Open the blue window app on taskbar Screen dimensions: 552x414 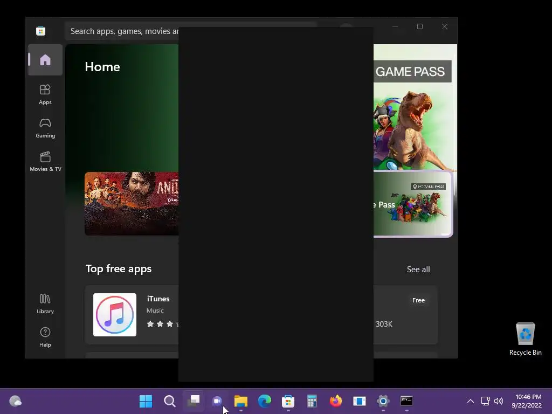[360, 401]
